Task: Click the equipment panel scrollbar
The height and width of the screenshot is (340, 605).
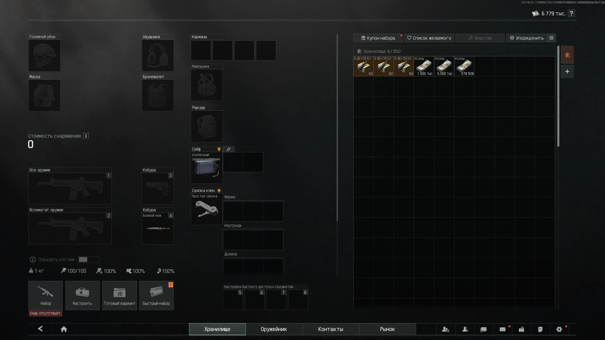Action: (337, 127)
